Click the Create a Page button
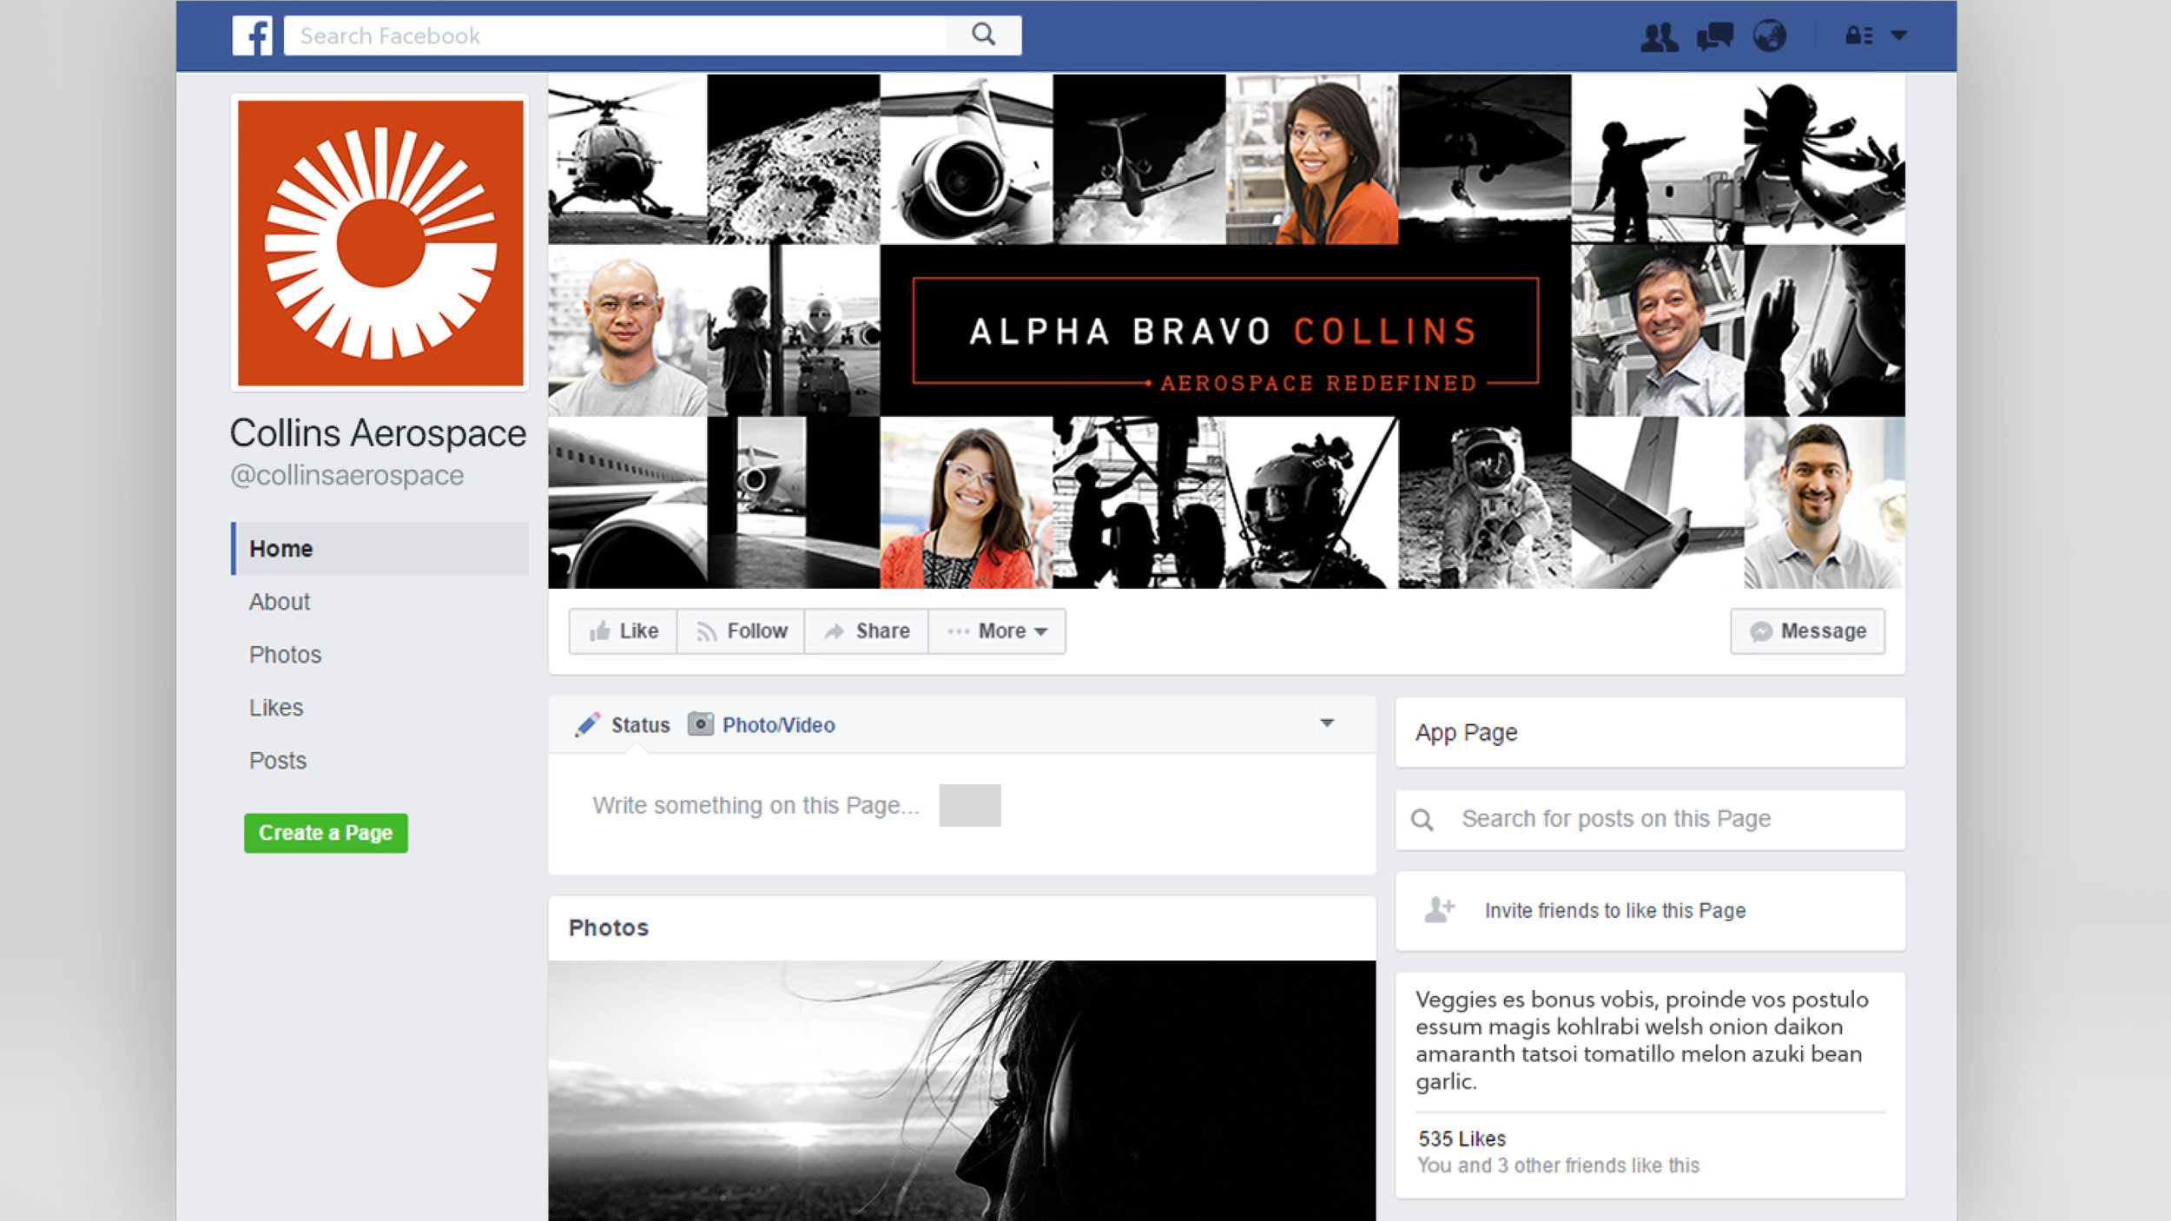The height and width of the screenshot is (1221, 2171). click(326, 832)
